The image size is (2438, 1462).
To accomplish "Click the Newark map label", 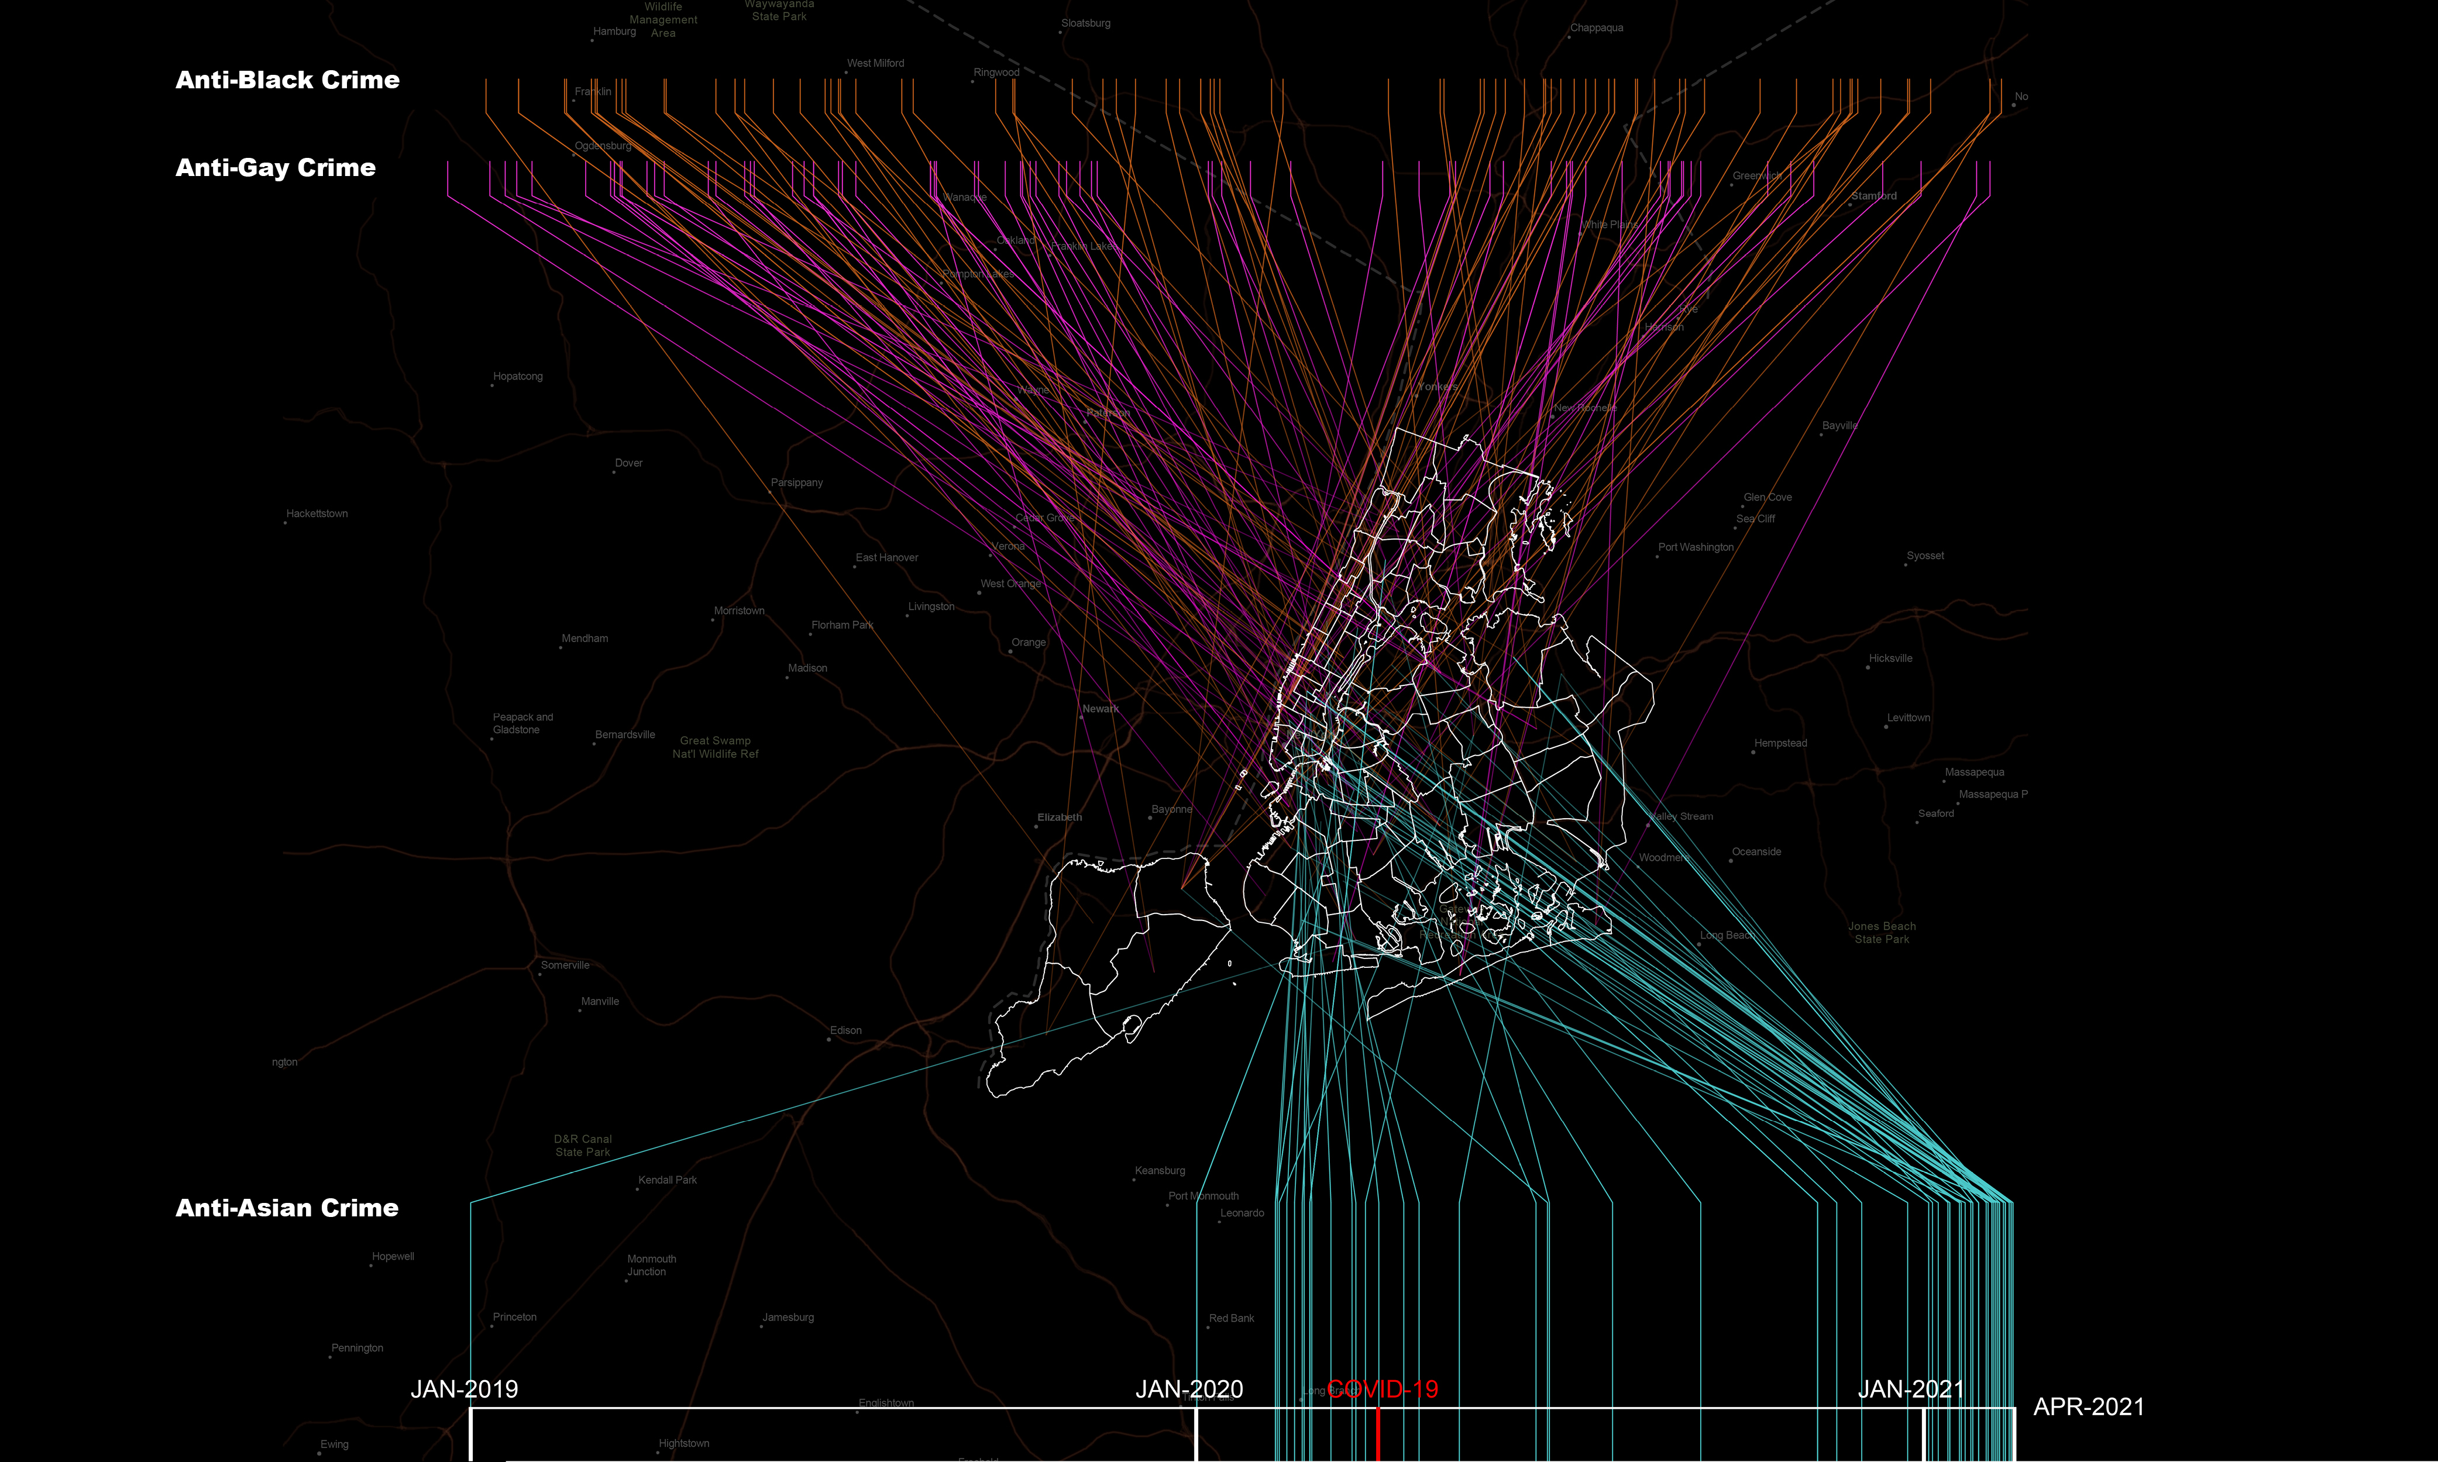I will [x=1100, y=708].
